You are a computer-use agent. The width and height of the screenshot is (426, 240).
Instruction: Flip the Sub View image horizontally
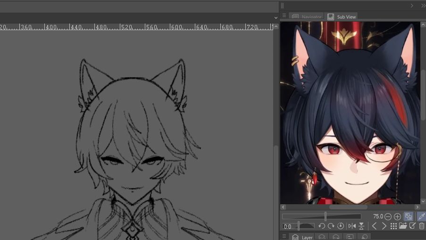click(x=352, y=226)
